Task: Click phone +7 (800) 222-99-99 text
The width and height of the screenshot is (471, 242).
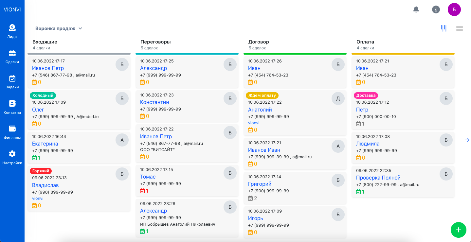Action: pyautogui.click(x=376, y=185)
